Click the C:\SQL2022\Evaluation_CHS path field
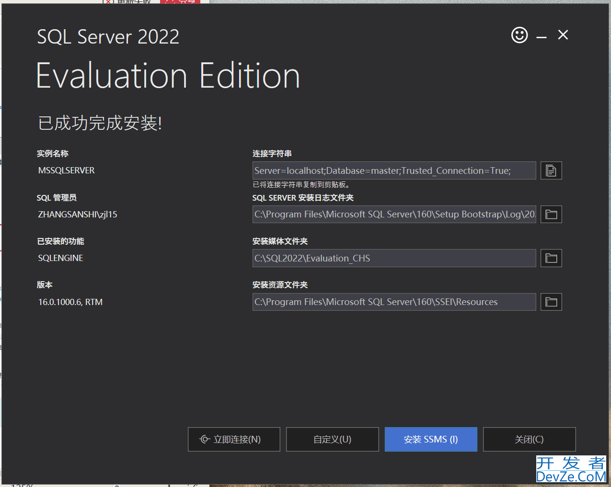This screenshot has width=611, height=487. click(x=394, y=258)
